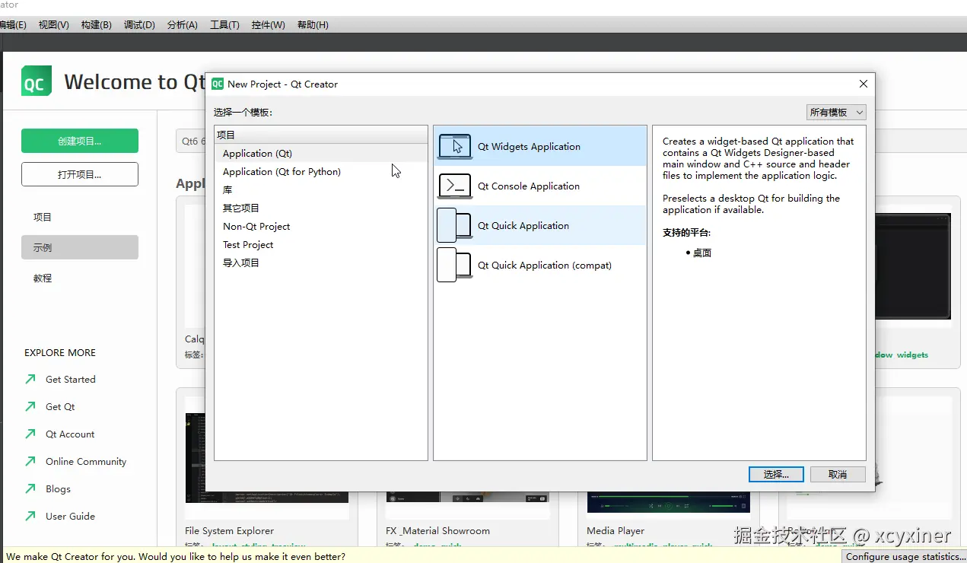967x563 pixels.
Task: Open the 控件(W) menu
Action: click(x=268, y=25)
